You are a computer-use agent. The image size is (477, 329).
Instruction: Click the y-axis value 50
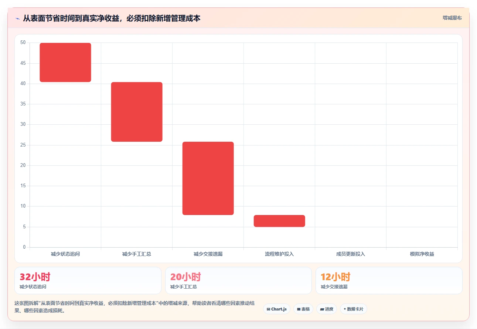tap(23, 43)
